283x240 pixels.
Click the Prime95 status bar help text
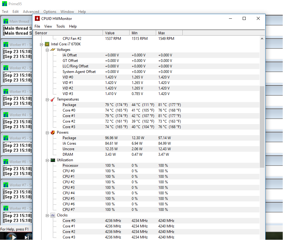14,229
